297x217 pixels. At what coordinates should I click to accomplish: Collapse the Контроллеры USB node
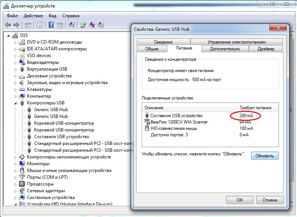coord(15,103)
